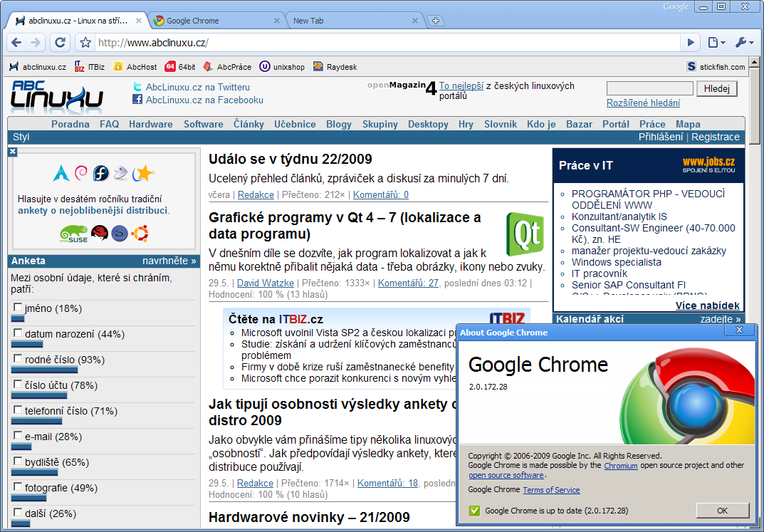Click the 'rodné číslo' result bar
This screenshot has height=532, width=764.
point(44,370)
